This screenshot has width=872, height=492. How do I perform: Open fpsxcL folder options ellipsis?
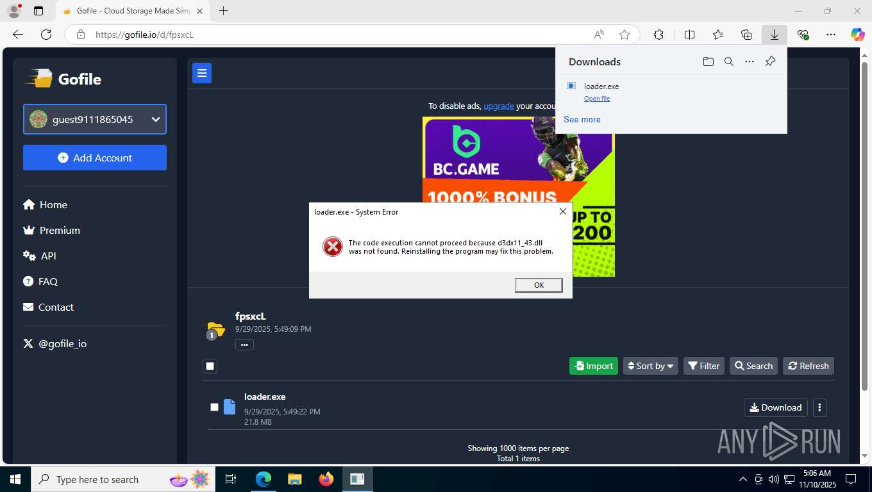click(244, 345)
